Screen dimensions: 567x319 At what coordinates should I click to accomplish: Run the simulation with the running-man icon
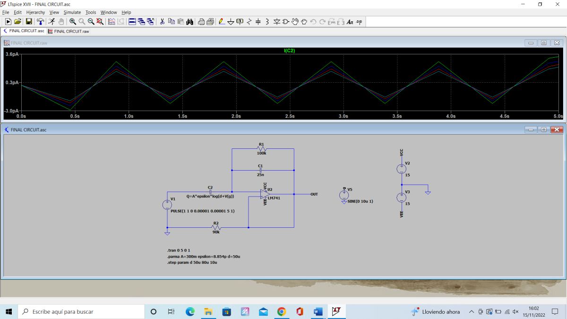click(52, 22)
